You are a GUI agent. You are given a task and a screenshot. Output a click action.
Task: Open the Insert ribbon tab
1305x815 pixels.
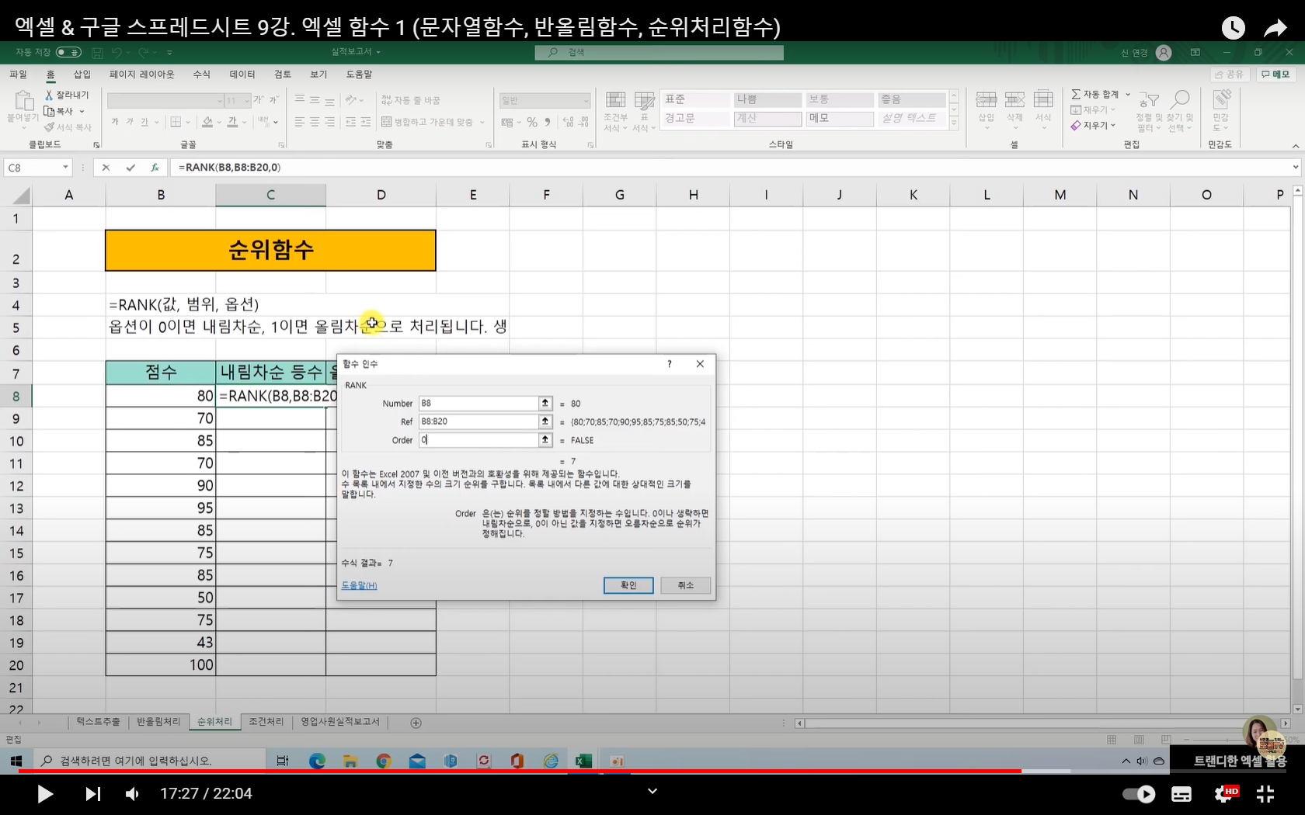click(82, 74)
